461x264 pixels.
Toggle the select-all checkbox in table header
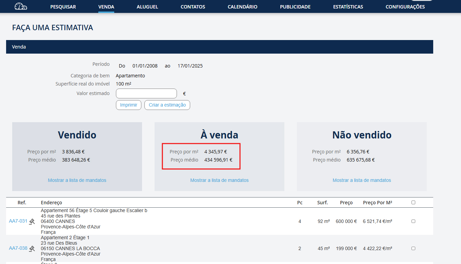(x=413, y=203)
